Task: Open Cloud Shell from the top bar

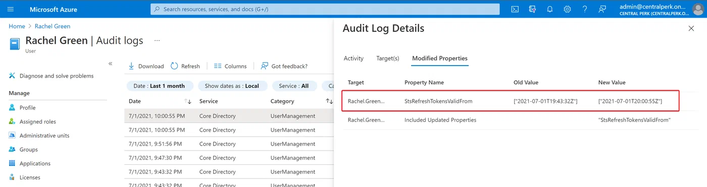Action: pyautogui.click(x=515, y=9)
